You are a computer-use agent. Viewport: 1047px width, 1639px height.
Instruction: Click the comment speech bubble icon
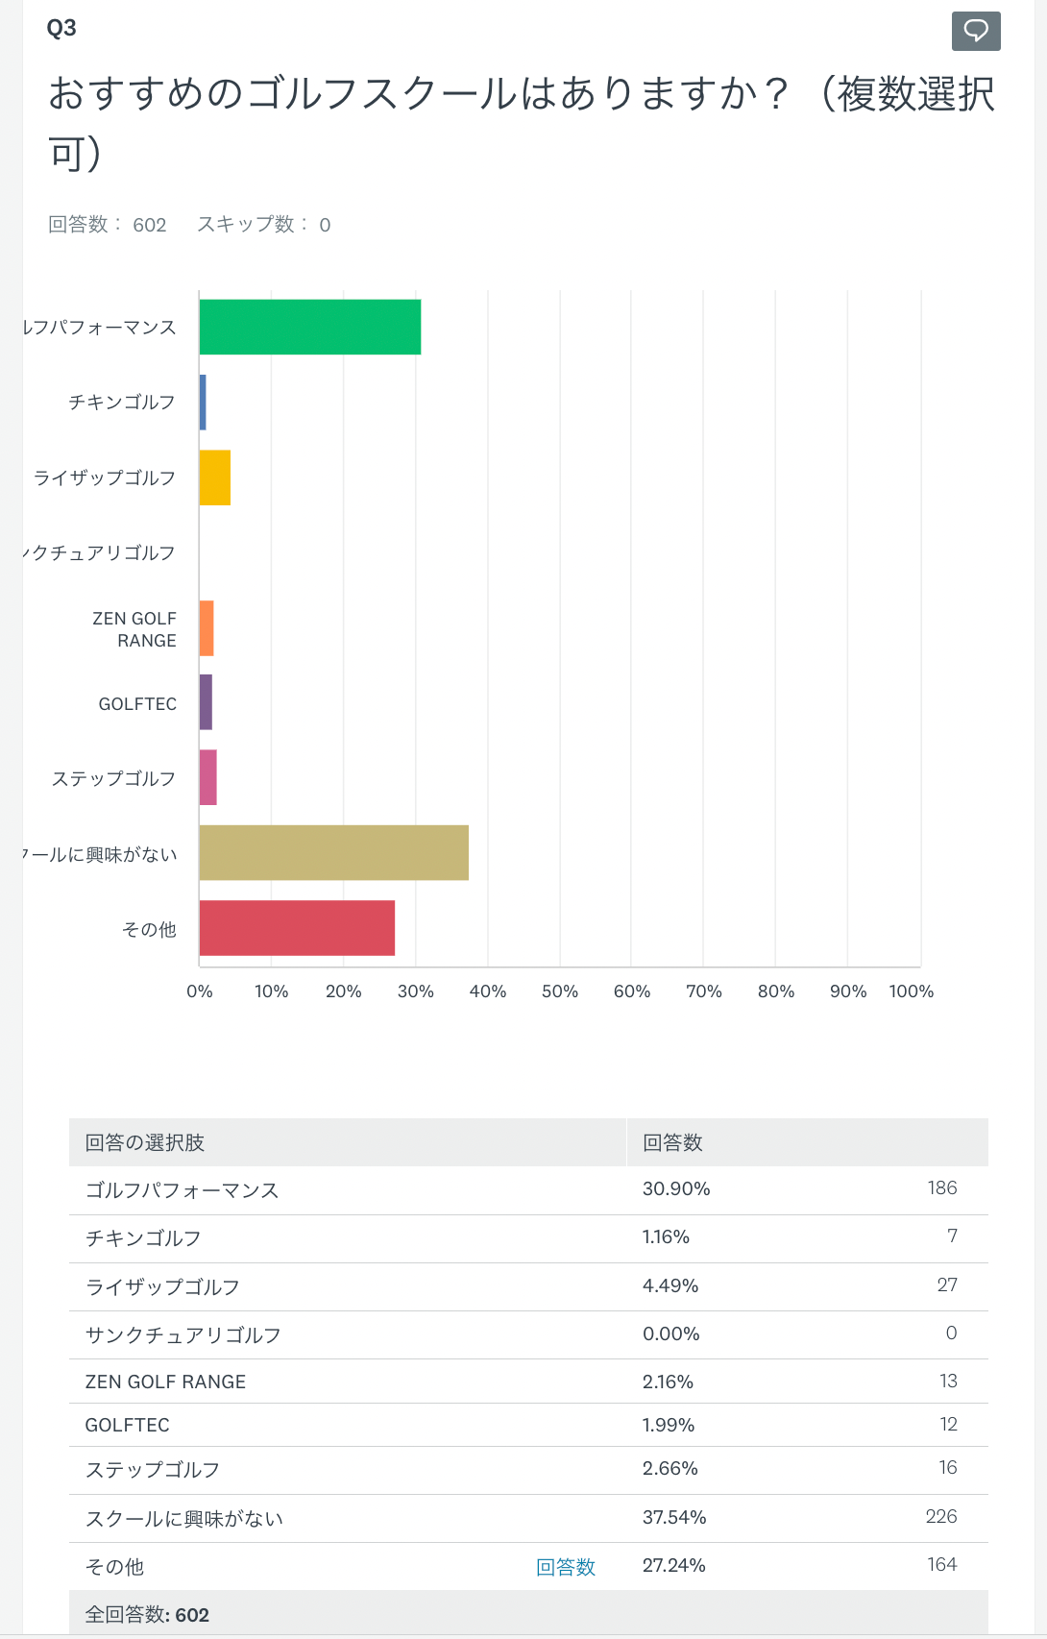point(976,31)
